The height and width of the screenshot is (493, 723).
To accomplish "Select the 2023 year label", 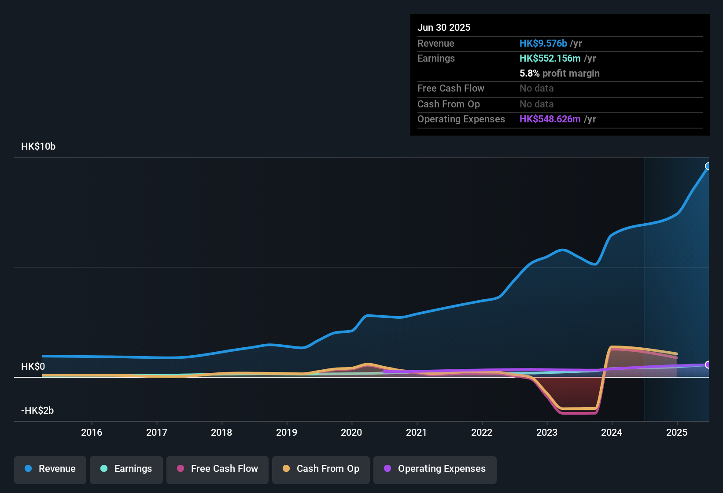I will pyautogui.click(x=547, y=433).
